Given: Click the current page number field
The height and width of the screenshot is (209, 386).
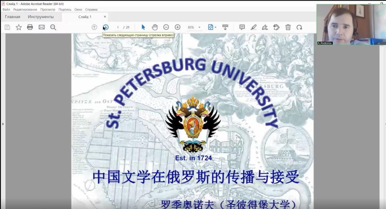Looking at the screenshot, I should tap(118, 27).
